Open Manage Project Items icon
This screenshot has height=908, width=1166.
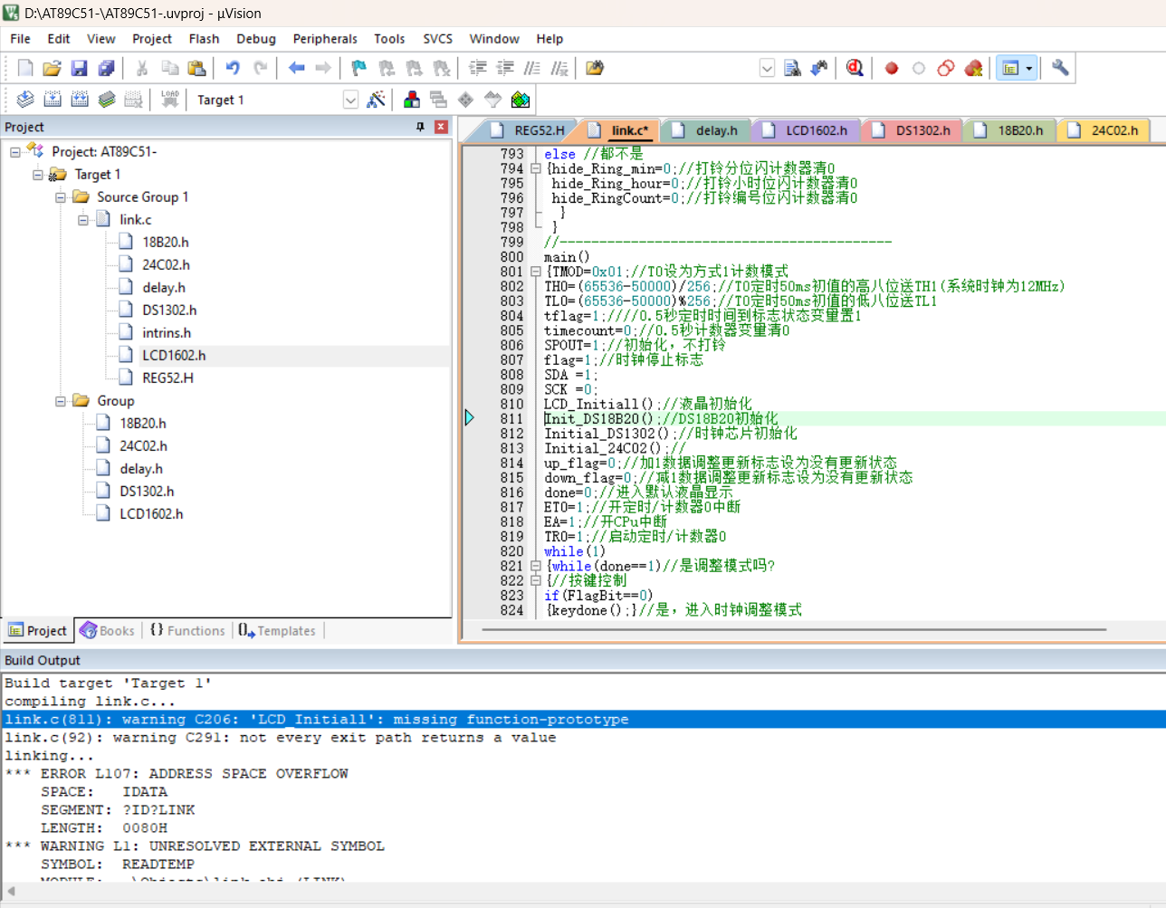click(x=412, y=100)
